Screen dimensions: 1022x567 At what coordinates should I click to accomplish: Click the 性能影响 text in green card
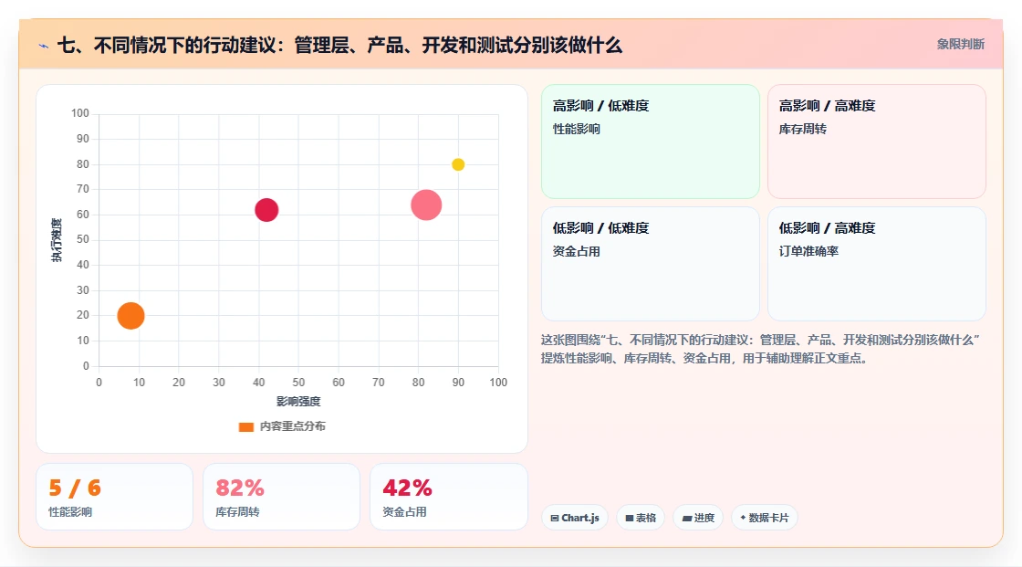(576, 129)
